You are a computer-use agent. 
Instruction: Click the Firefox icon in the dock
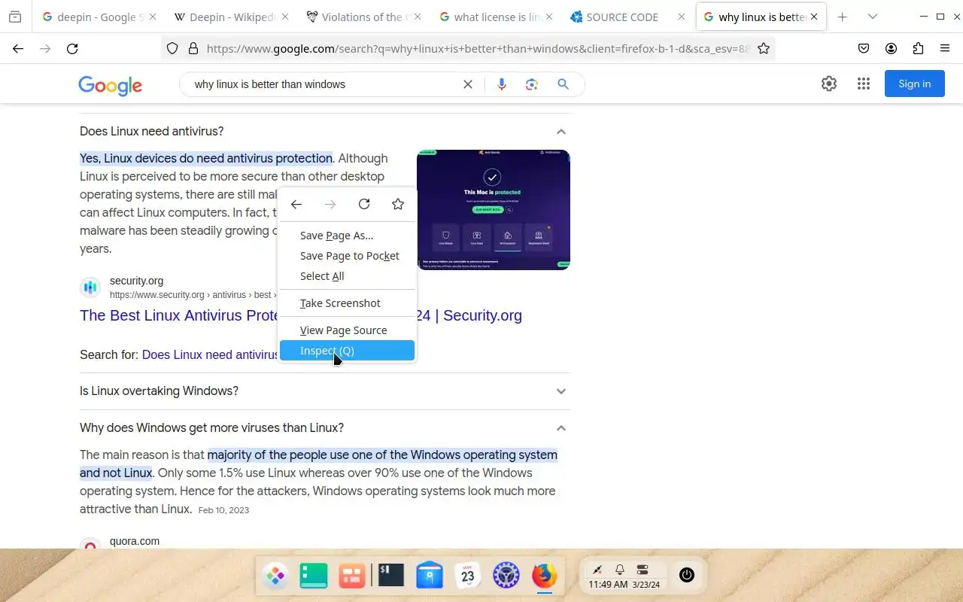coord(545,576)
